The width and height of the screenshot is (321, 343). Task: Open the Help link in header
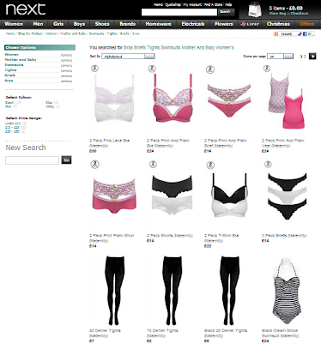tap(228, 4)
